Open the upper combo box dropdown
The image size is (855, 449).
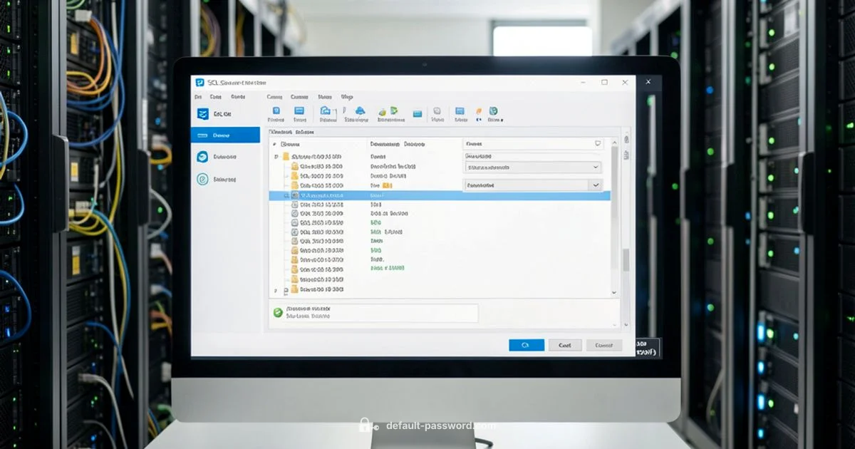[x=596, y=167]
